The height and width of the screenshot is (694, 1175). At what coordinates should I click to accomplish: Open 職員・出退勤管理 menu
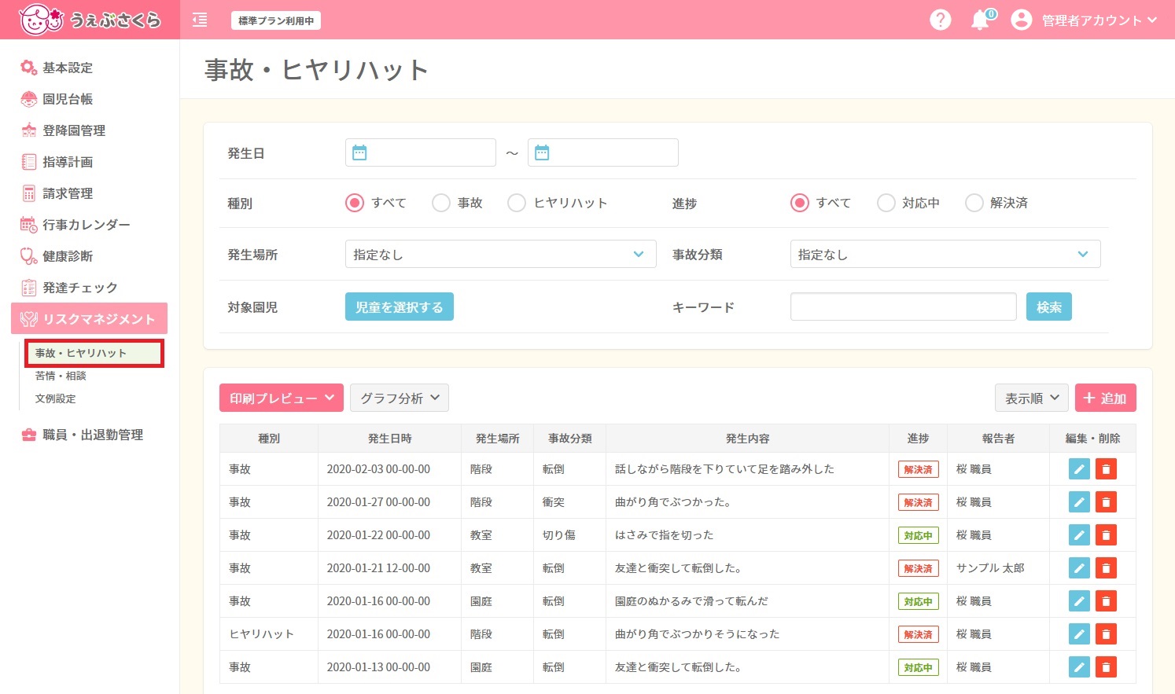click(82, 435)
